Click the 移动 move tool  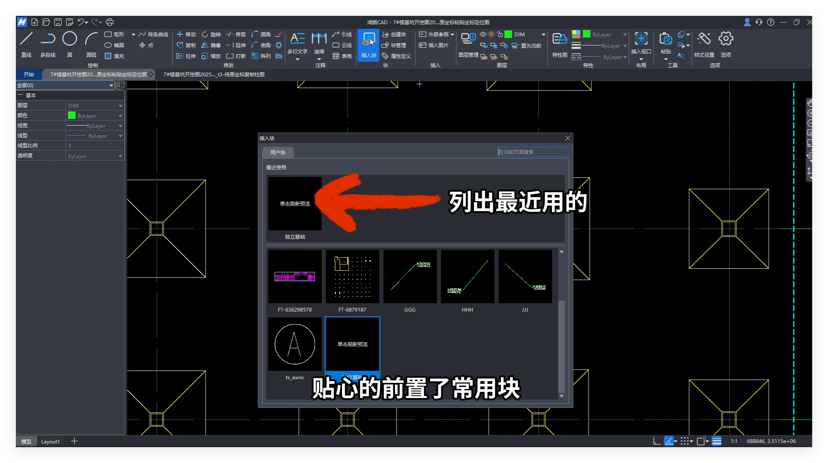pyautogui.click(x=186, y=34)
